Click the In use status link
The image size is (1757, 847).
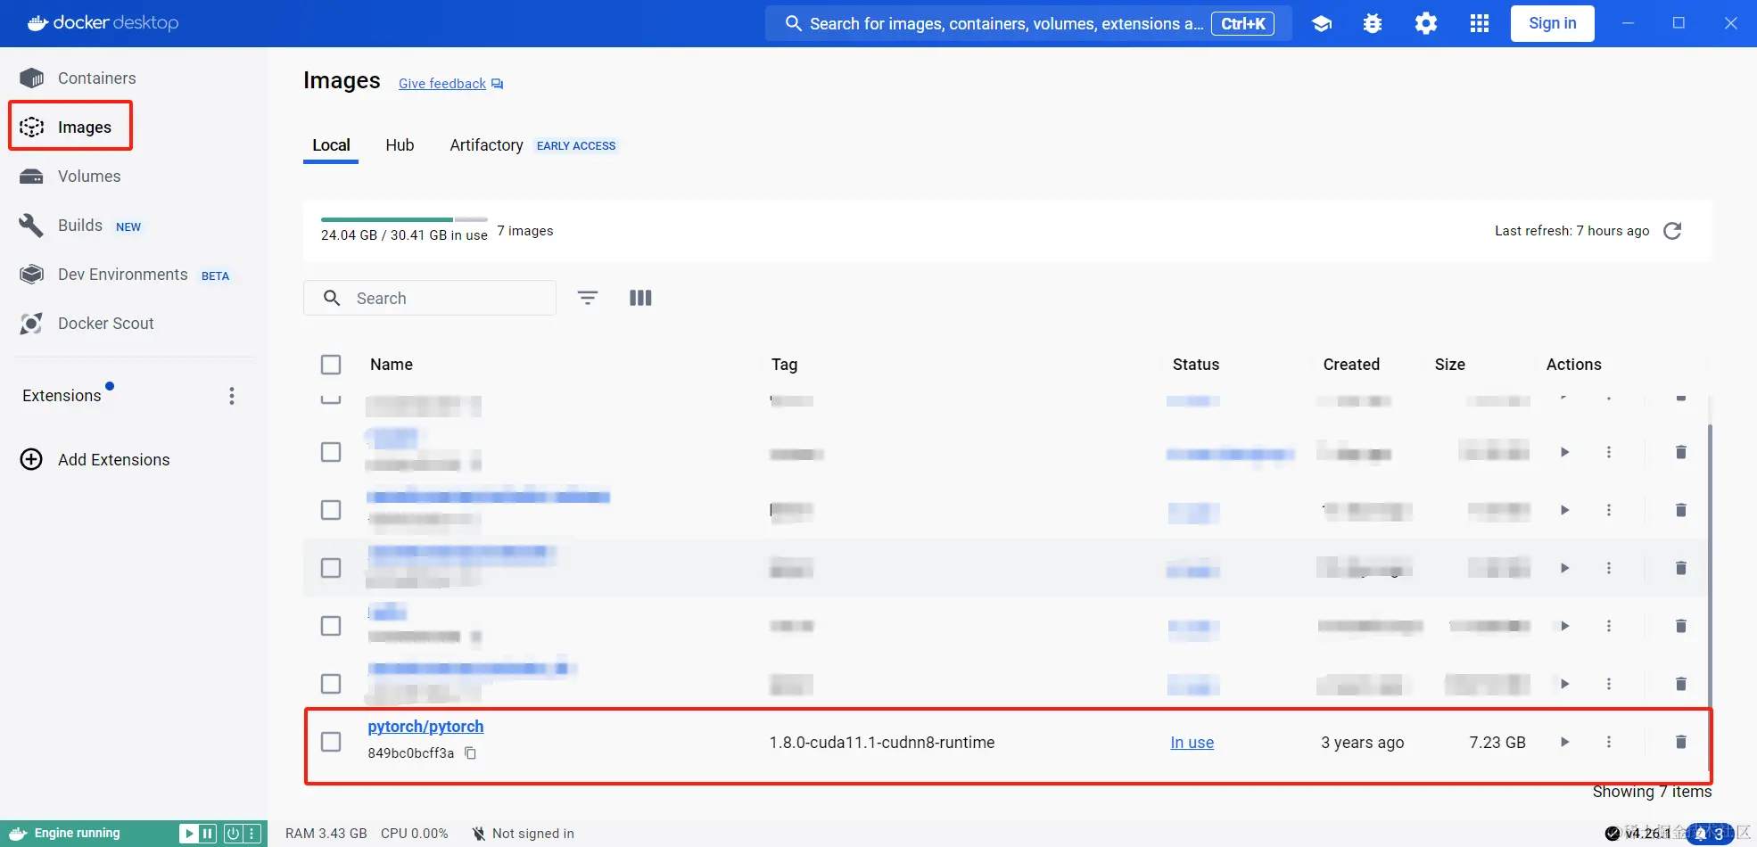click(x=1192, y=743)
